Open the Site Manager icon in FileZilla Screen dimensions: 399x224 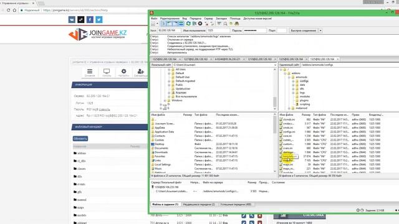[x=153, y=24]
